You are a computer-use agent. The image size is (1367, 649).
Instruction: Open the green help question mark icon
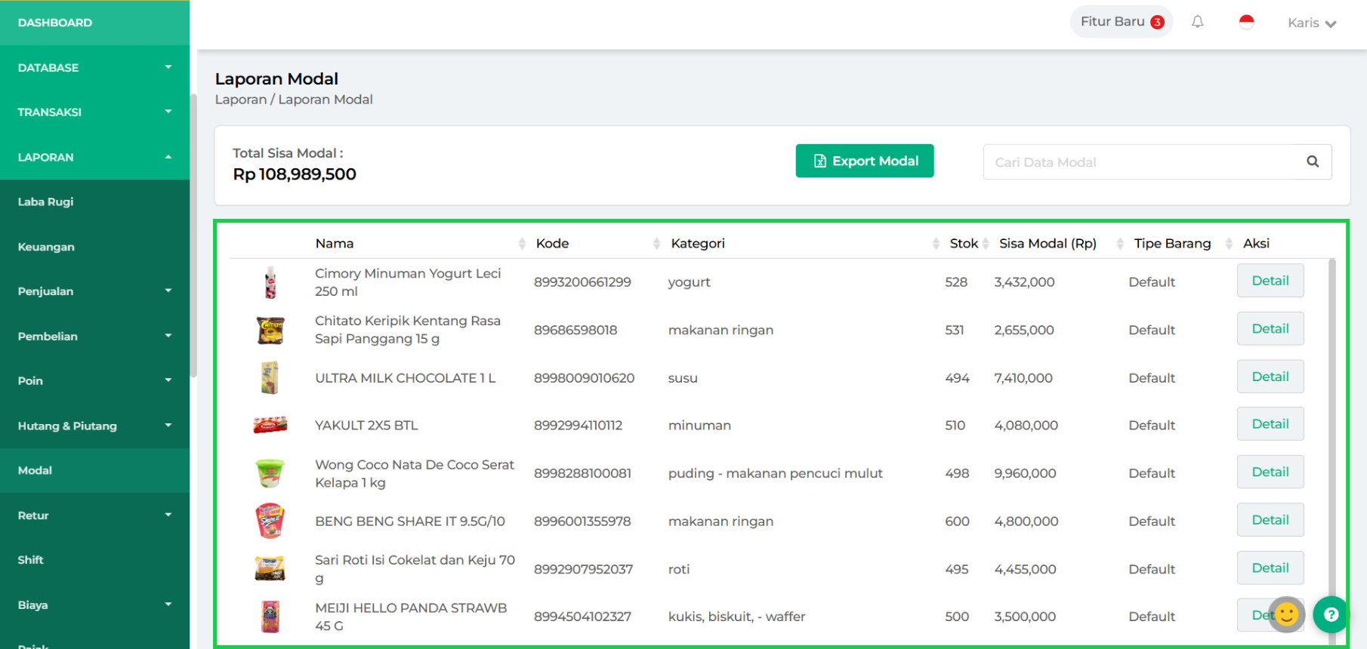[x=1331, y=614]
